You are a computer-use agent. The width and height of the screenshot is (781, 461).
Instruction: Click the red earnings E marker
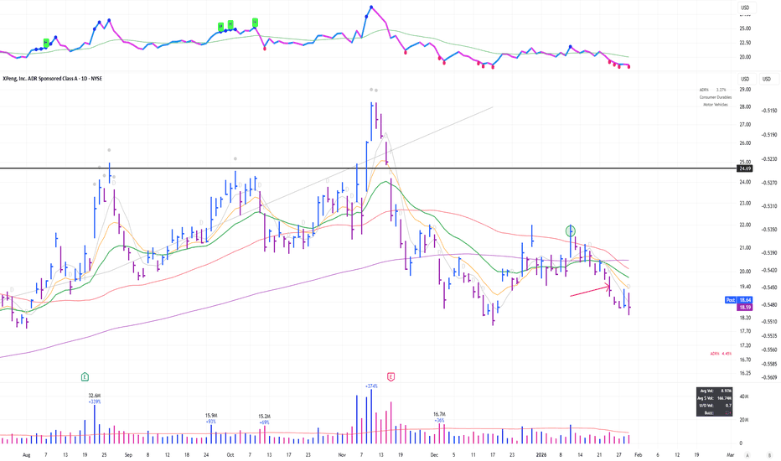[390, 377]
